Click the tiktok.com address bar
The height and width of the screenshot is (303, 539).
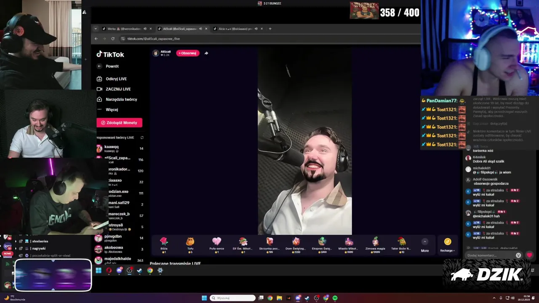(x=269, y=39)
